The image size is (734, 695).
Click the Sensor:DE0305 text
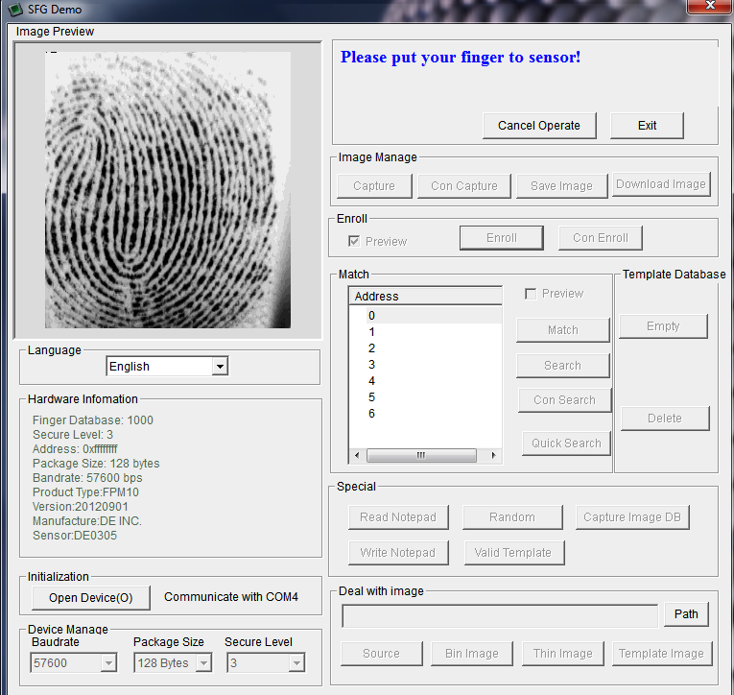[x=75, y=536]
